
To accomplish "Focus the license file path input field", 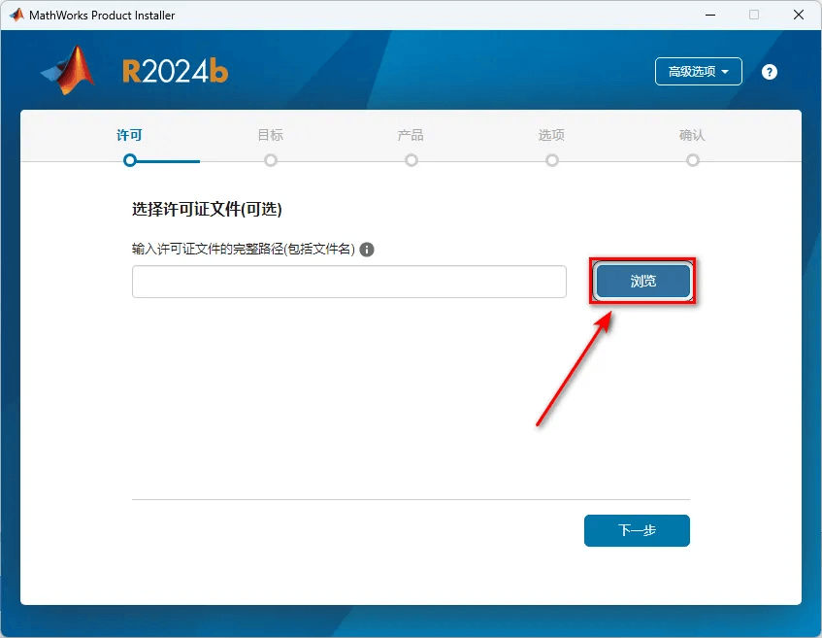I will (349, 282).
